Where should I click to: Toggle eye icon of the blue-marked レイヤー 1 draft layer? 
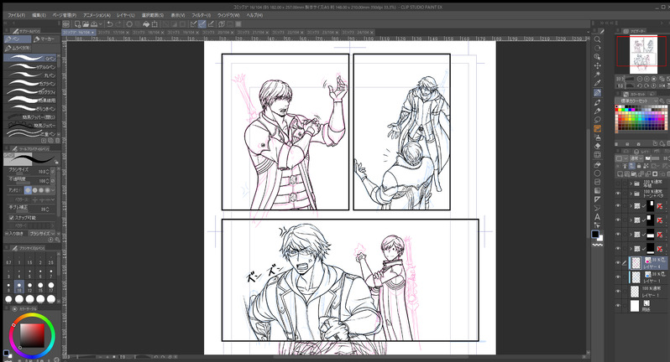618,277
